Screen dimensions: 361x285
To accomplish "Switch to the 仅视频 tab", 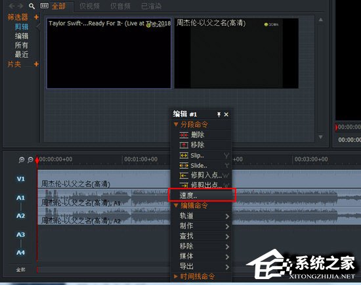I will 89,6.
